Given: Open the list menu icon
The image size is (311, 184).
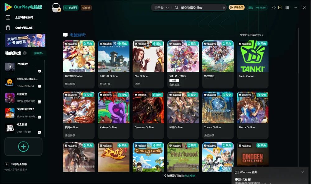Looking at the screenshot, I should [x=287, y=7].
